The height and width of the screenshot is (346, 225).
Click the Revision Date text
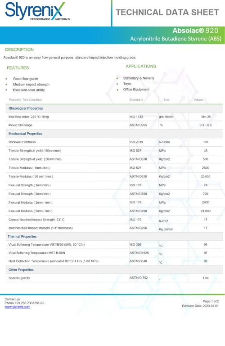click(x=200, y=306)
